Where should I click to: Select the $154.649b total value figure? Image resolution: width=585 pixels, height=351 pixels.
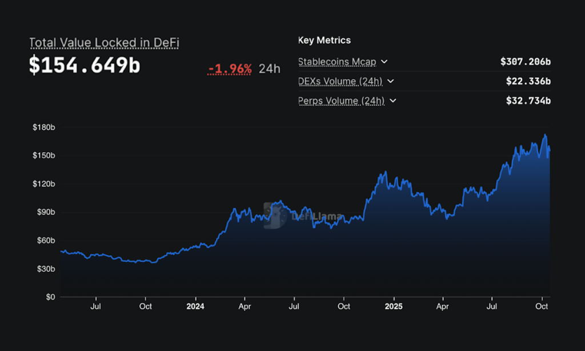pyautogui.click(x=85, y=66)
